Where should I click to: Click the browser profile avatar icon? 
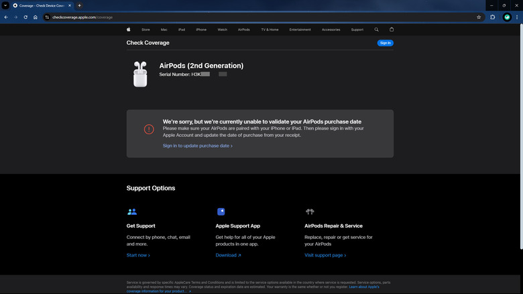click(x=507, y=17)
